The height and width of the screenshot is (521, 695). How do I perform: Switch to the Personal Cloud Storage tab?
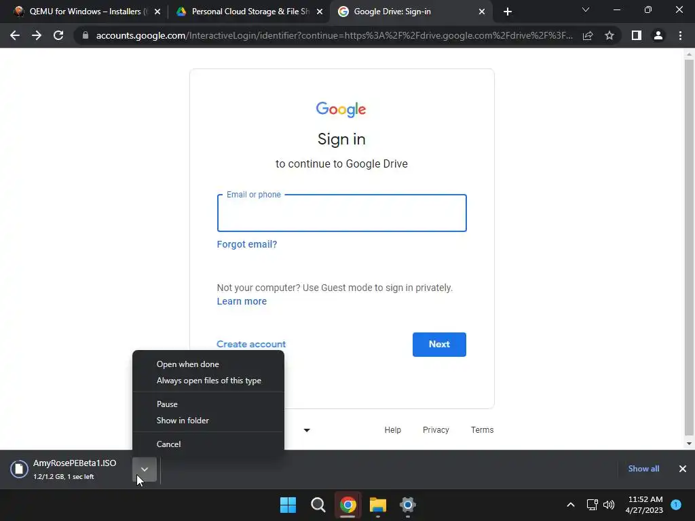coord(248,12)
